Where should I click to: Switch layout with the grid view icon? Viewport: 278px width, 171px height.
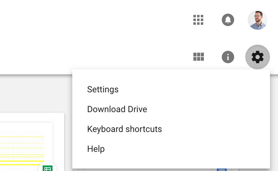tap(198, 57)
